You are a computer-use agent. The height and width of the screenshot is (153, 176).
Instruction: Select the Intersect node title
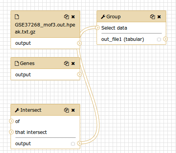coord(31,110)
